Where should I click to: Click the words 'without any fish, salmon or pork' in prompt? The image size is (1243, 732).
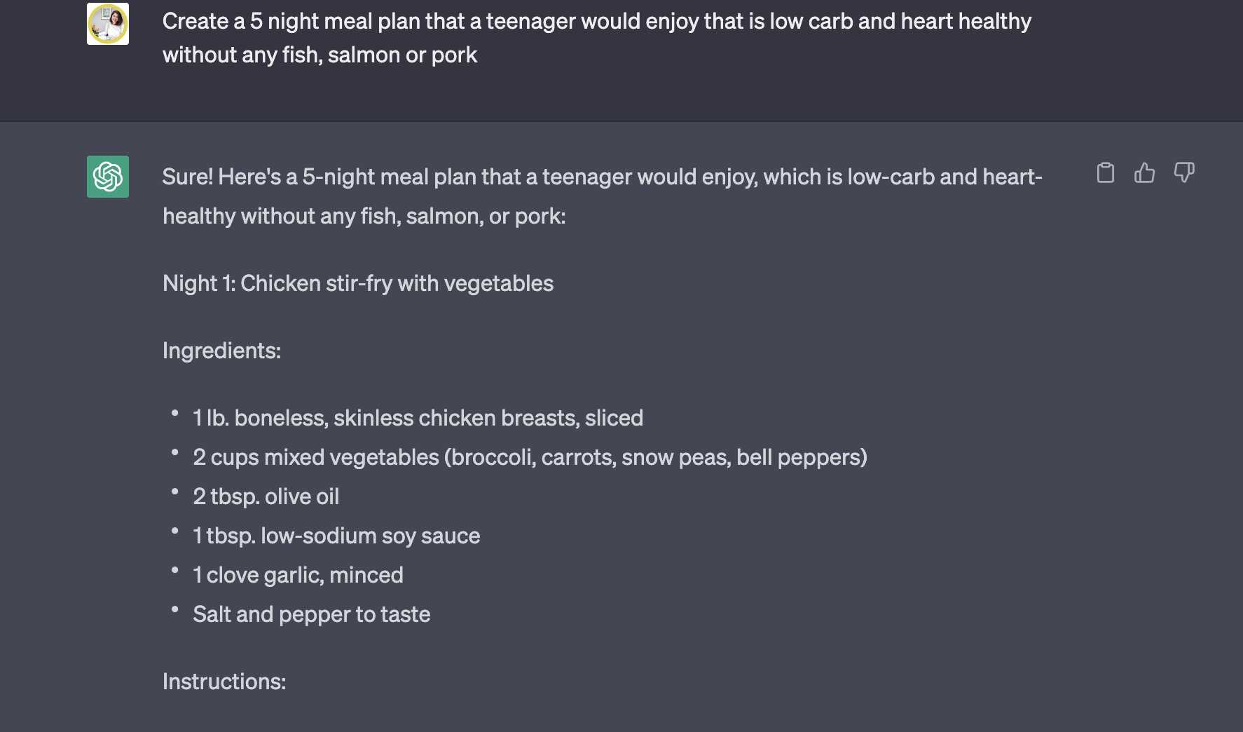click(320, 55)
